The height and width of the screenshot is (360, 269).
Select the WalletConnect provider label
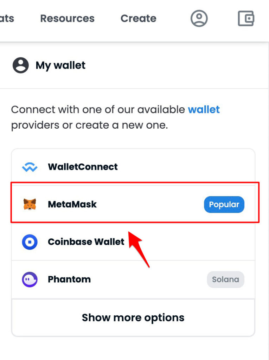83,167
